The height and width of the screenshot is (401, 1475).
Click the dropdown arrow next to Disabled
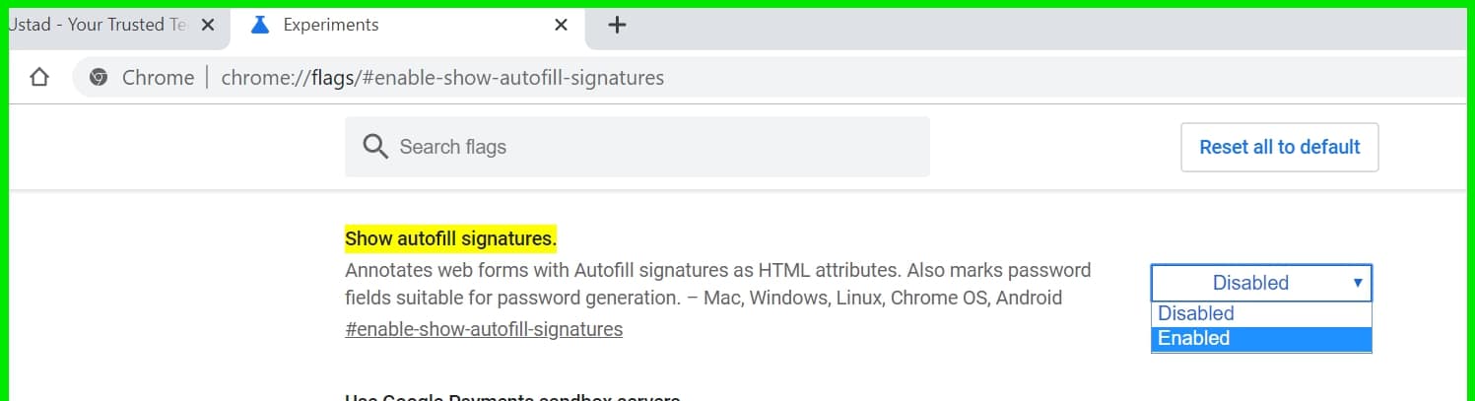point(1357,283)
